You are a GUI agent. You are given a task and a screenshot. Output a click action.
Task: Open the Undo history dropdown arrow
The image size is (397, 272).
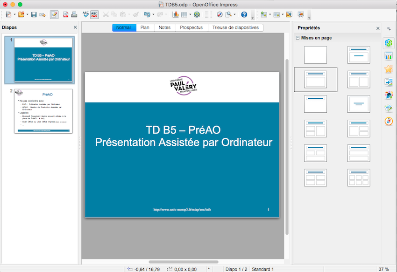coord(153,14)
